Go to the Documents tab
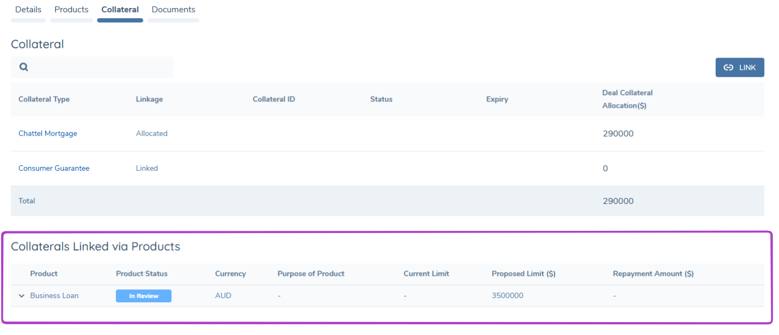This screenshot has height=335, width=779. pos(173,10)
